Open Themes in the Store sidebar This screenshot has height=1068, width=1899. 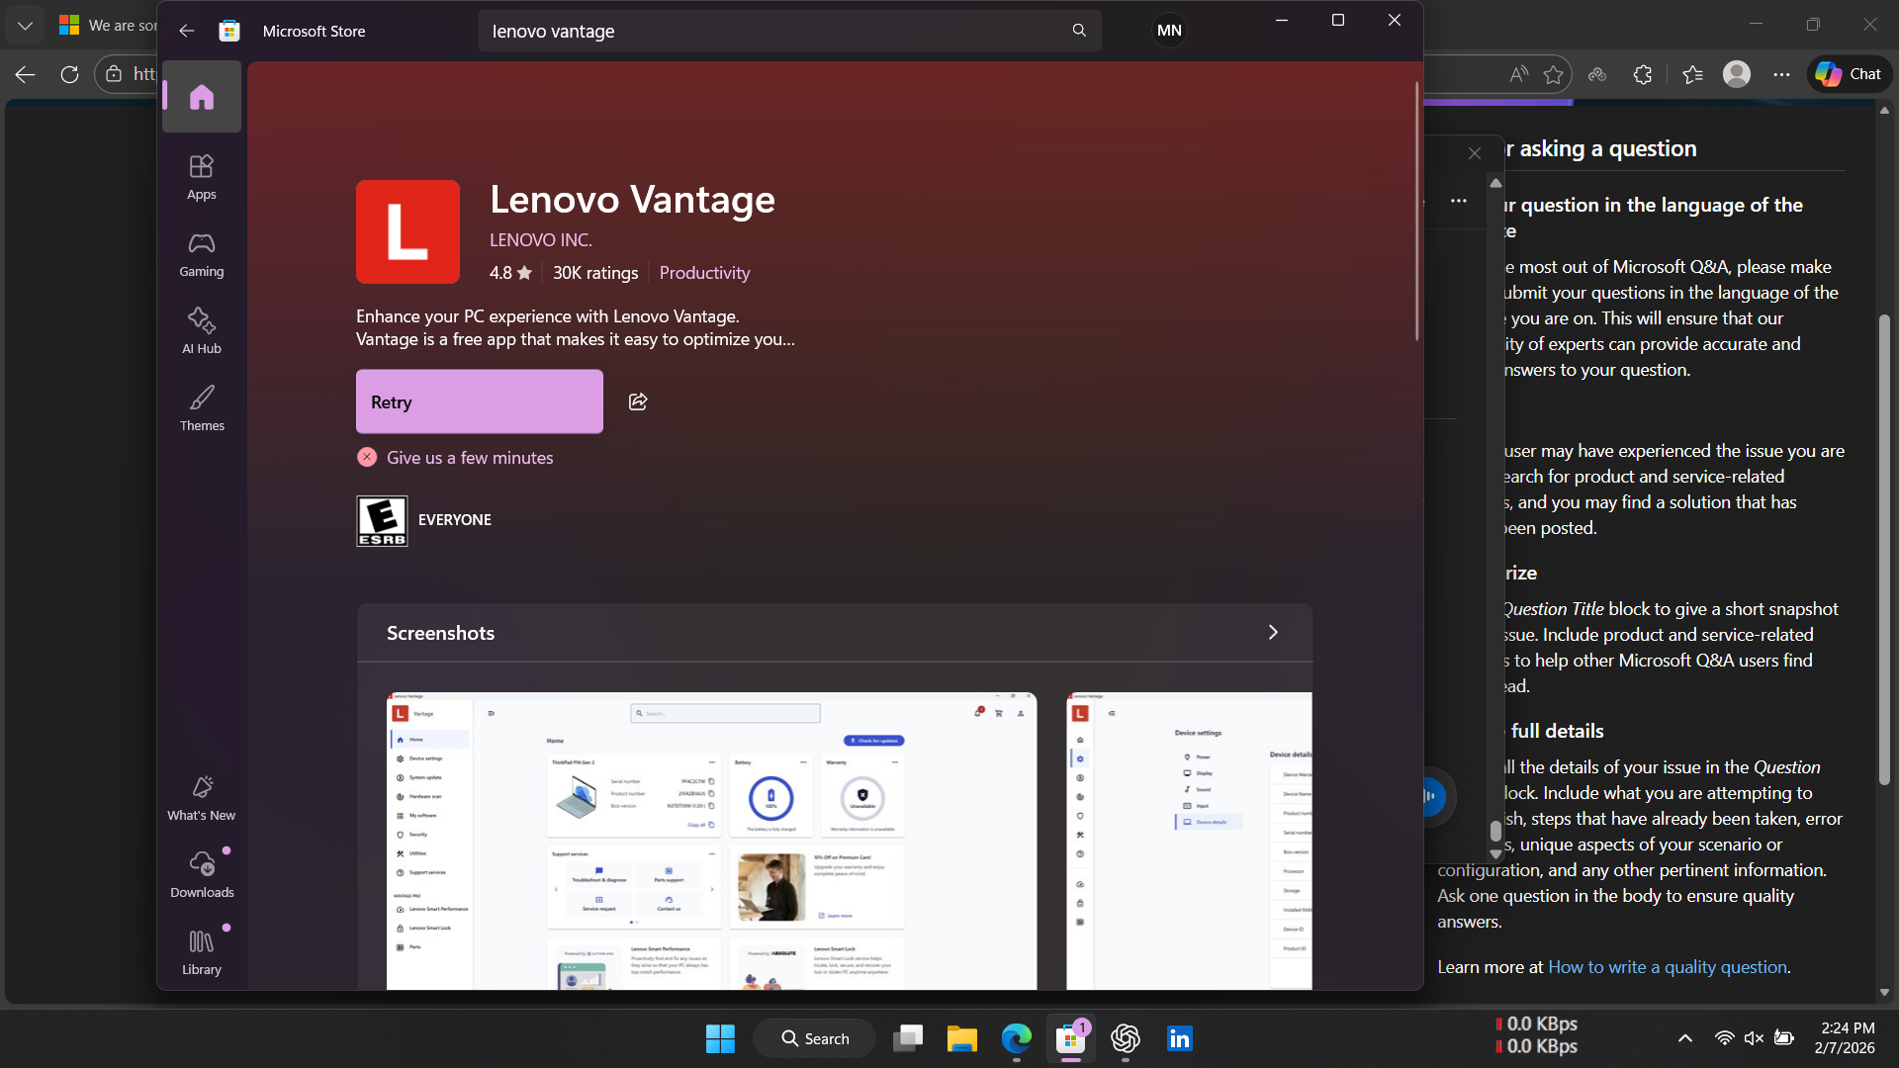(x=202, y=408)
